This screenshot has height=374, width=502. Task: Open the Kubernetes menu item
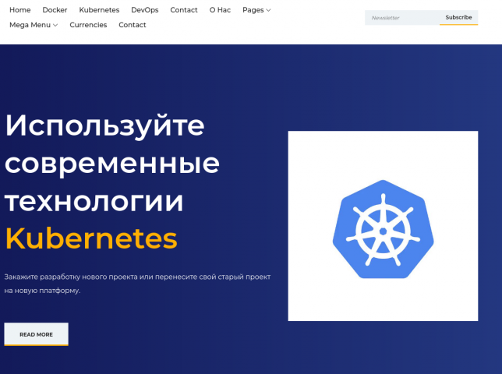tap(99, 10)
